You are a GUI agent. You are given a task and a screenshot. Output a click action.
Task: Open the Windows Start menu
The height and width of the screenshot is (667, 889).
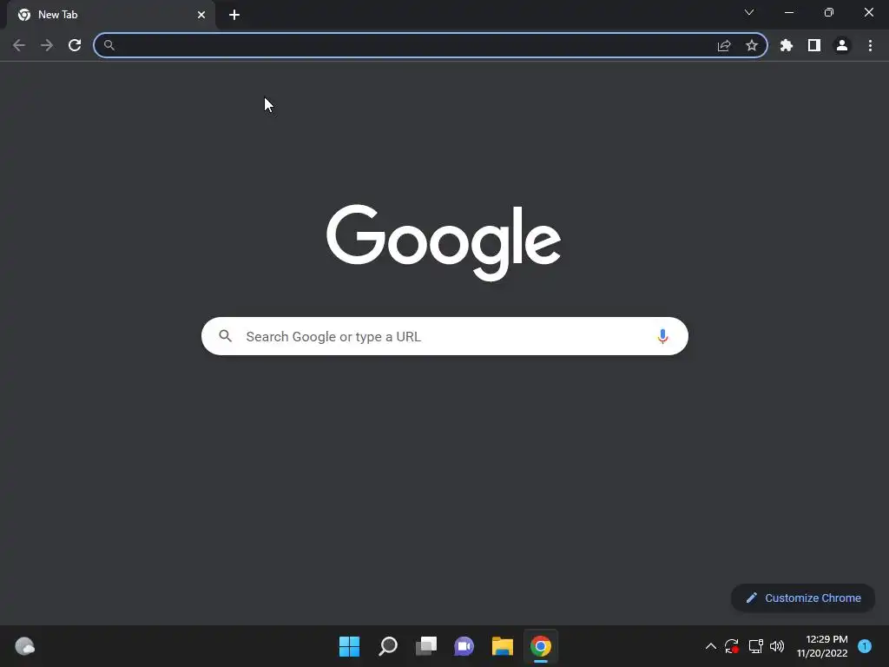349,646
